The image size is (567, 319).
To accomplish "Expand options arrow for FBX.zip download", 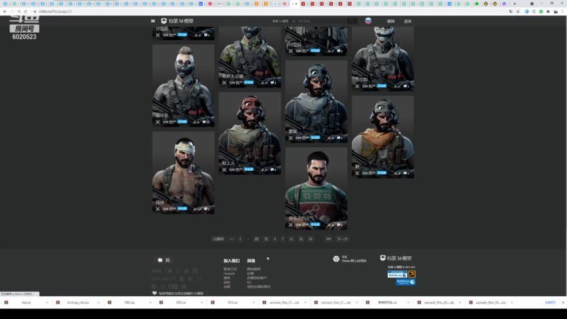I will pos(151,302).
